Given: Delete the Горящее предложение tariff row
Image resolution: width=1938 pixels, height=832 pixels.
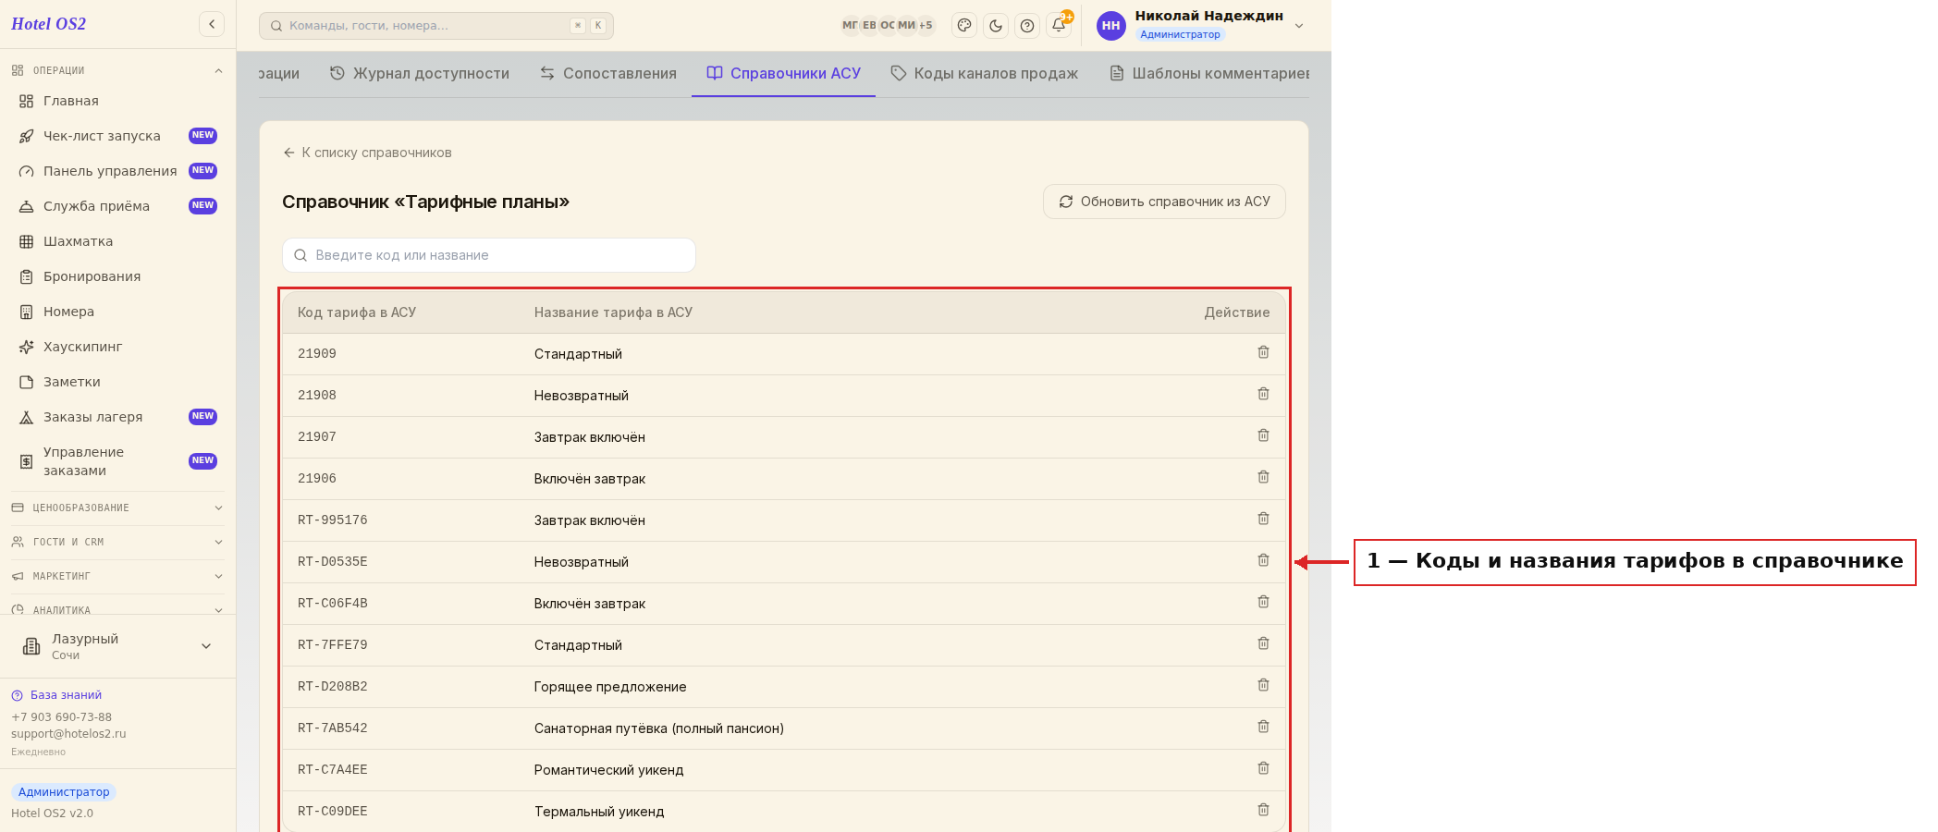Looking at the screenshot, I should [1263, 685].
